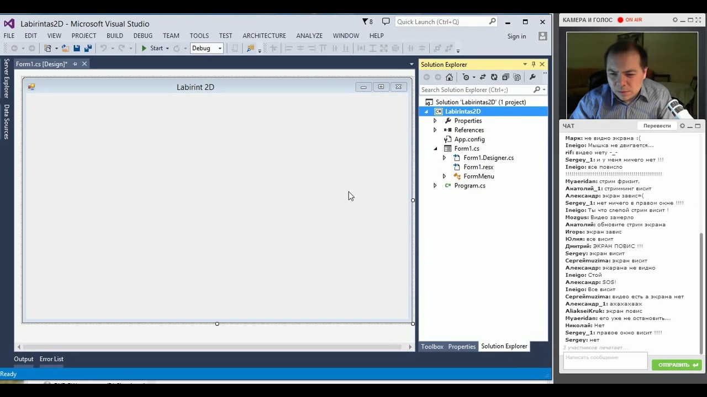Expand the Properties node in Solution Explorer

(x=435, y=121)
